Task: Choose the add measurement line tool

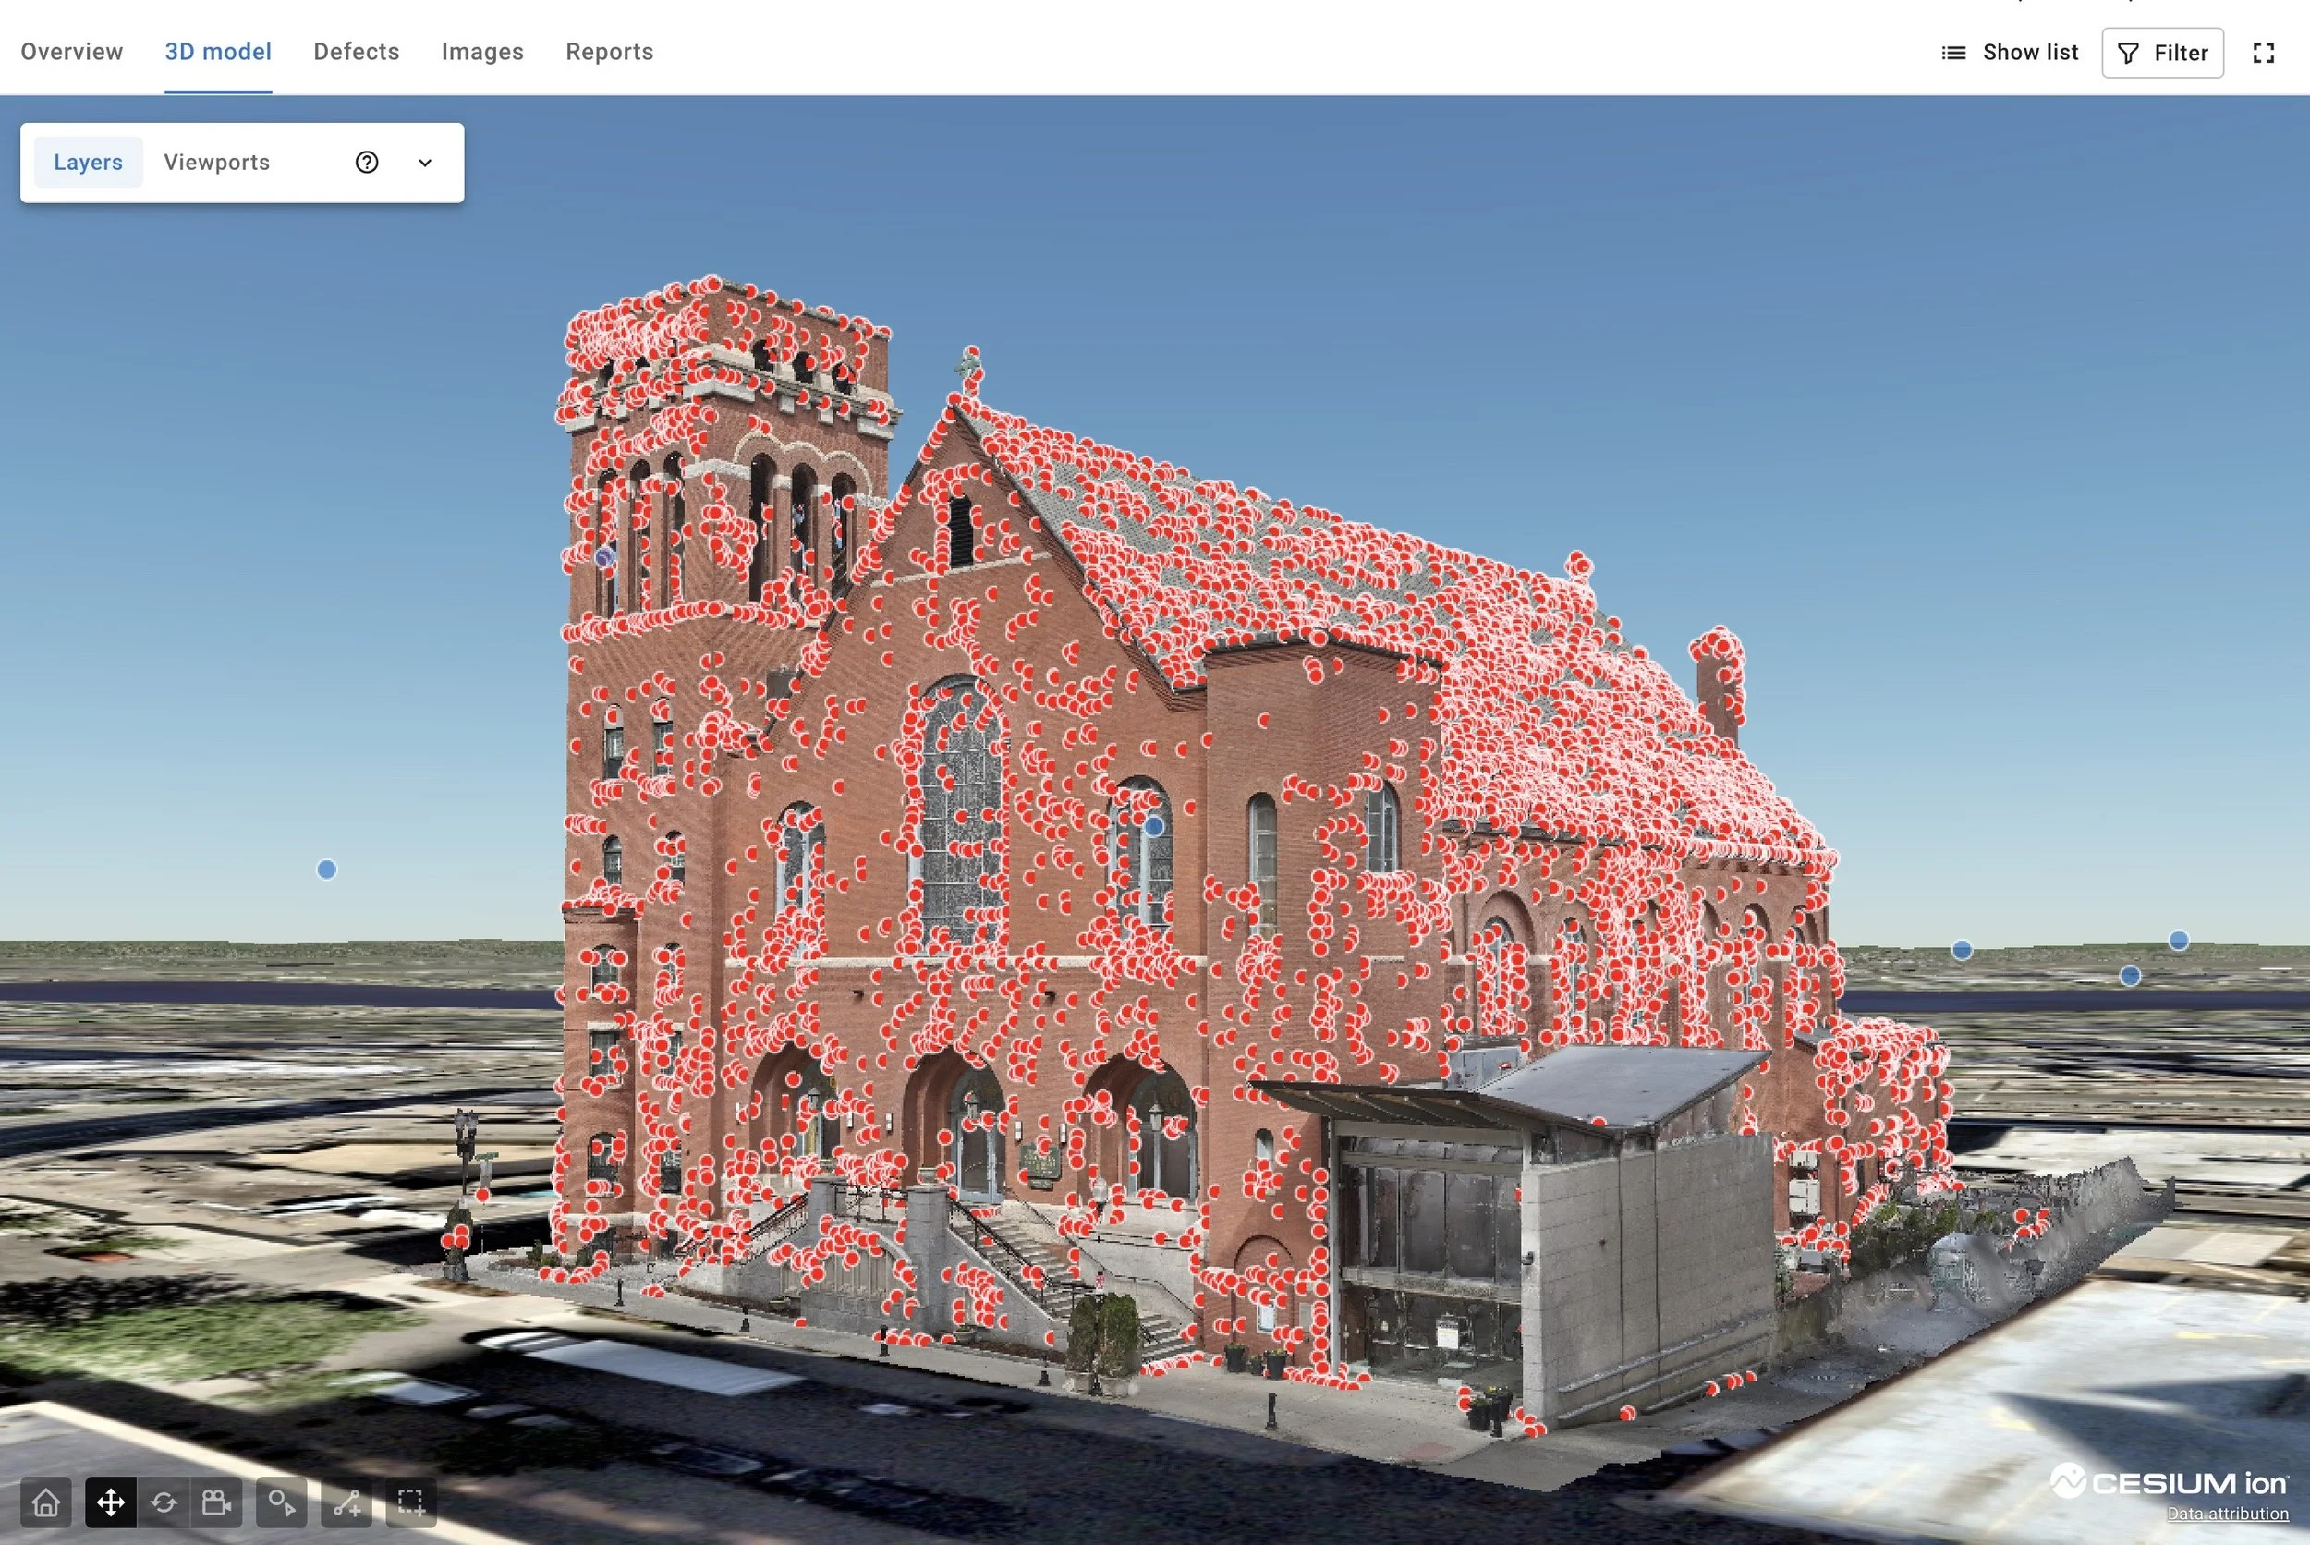Action: coord(346,1502)
